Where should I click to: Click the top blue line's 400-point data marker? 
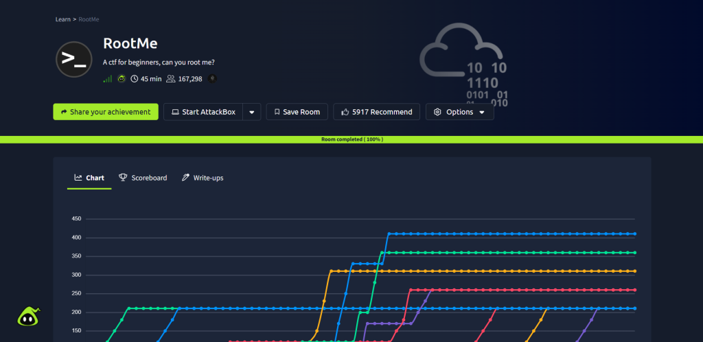click(x=389, y=234)
